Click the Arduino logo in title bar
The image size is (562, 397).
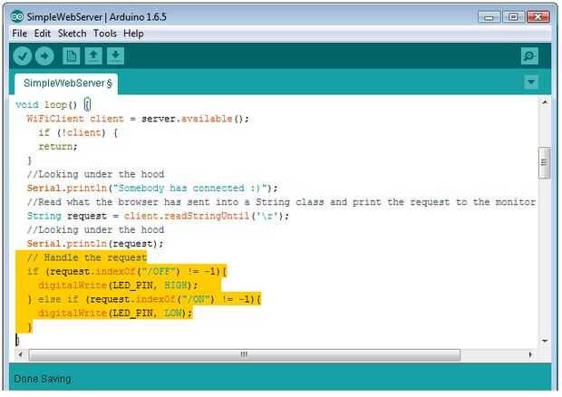pos(17,16)
